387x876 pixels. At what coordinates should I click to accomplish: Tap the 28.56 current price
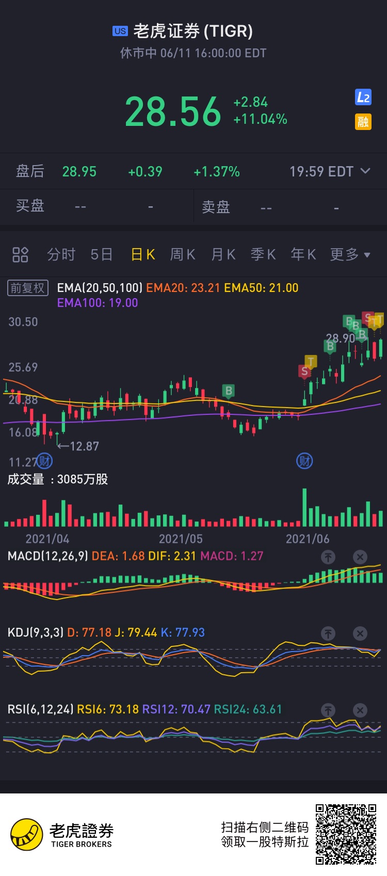pyautogui.click(x=173, y=112)
